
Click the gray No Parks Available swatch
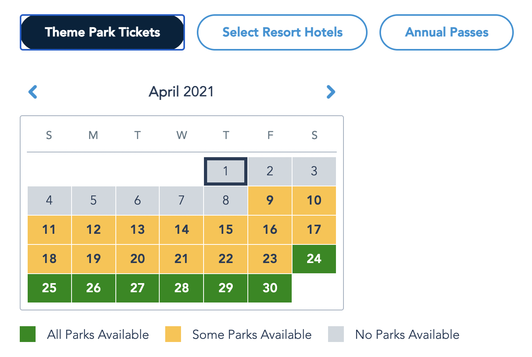click(x=336, y=334)
